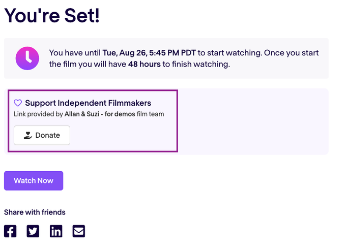Share on Facebook
The image size is (346, 250).
(x=10, y=231)
